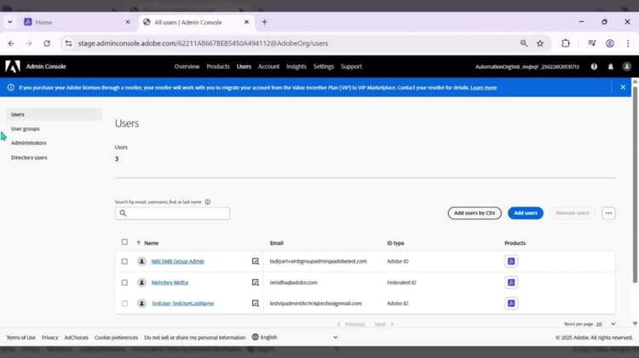Click the globe icon beside English
Screen dimensions: 639x358
coord(255,337)
